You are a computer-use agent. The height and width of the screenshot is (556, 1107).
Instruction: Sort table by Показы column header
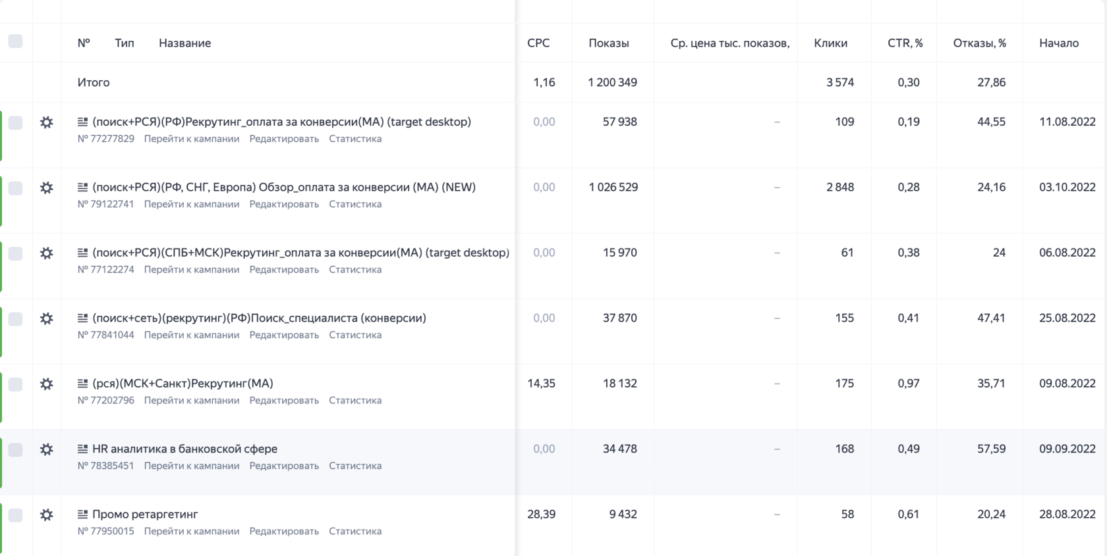pos(608,43)
